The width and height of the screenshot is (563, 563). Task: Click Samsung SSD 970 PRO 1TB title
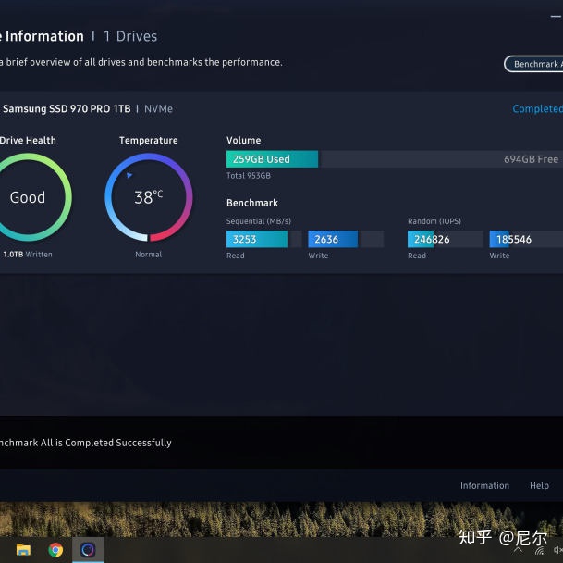coord(67,108)
